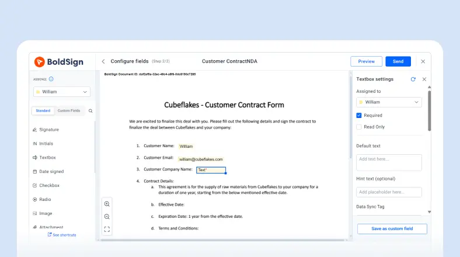Close the Configure fields window

(x=423, y=61)
